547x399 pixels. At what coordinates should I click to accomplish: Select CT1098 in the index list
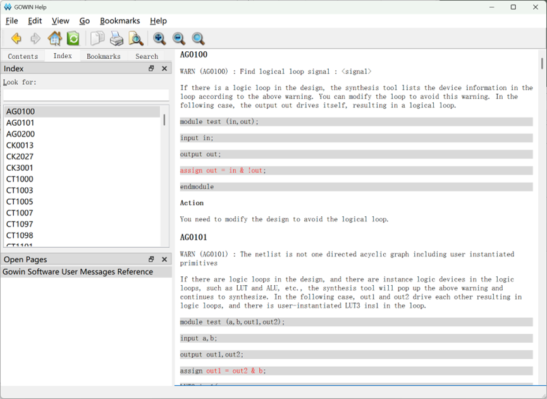tap(82, 235)
